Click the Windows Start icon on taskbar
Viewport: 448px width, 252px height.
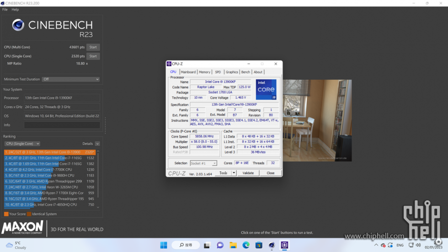coord(164,245)
